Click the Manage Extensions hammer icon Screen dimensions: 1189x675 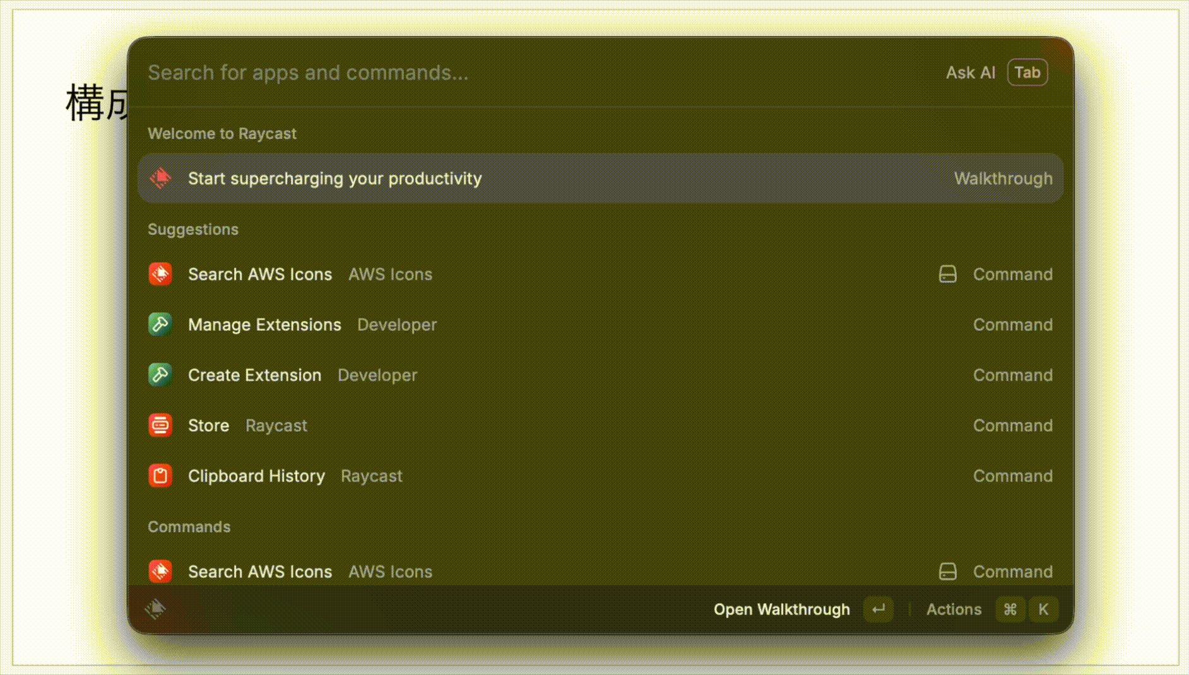(160, 325)
